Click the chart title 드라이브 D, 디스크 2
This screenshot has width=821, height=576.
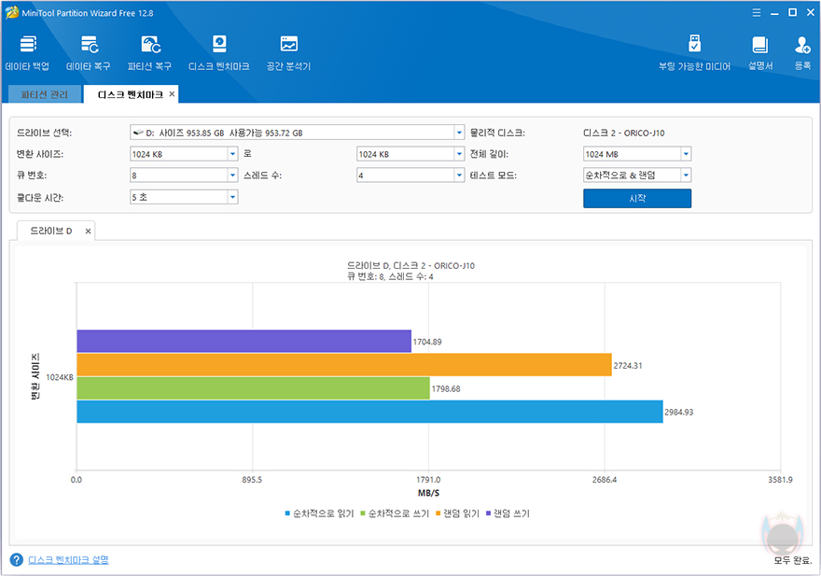point(411,266)
